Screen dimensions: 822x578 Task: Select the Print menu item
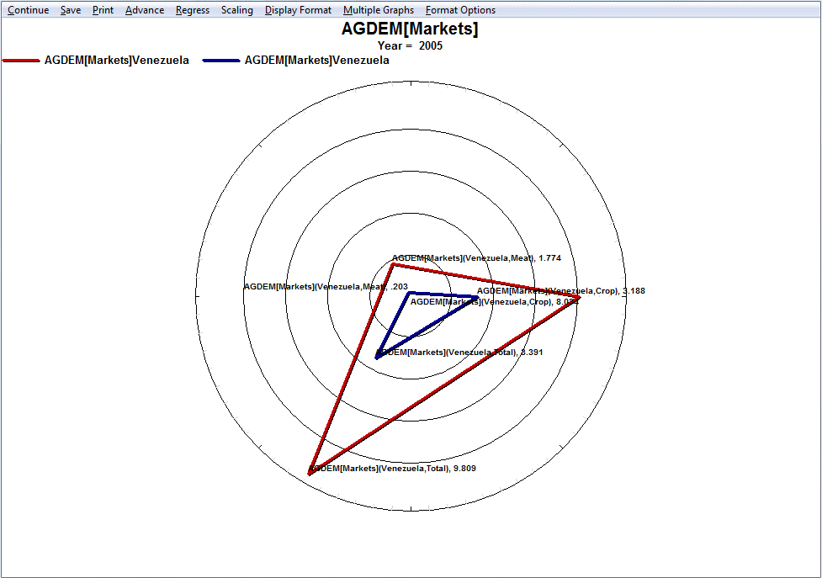tap(103, 10)
